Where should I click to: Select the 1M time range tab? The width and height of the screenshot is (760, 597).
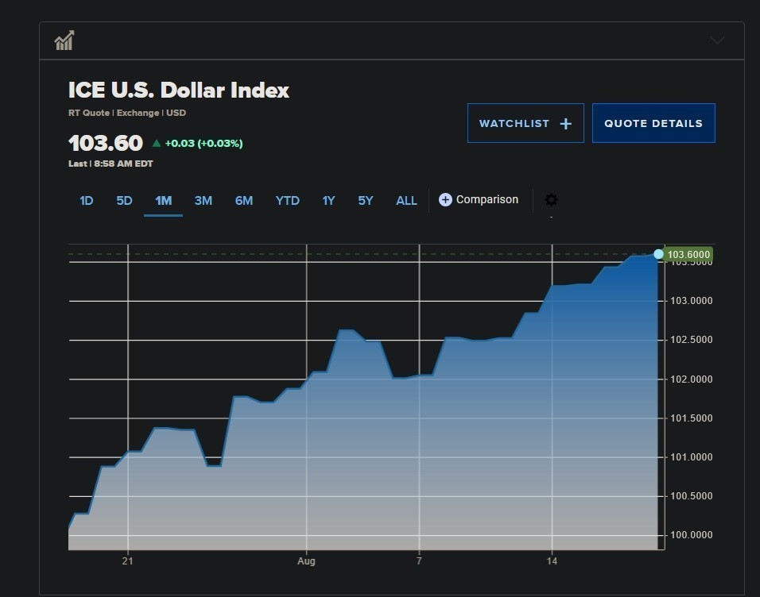coord(163,201)
